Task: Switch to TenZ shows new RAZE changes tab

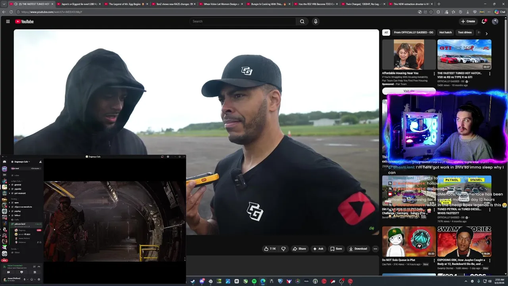Action: [174, 4]
